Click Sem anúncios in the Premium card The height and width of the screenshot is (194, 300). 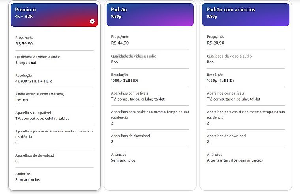(28, 180)
